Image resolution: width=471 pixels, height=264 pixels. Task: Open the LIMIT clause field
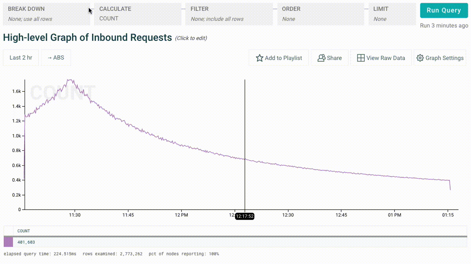coord(392,14)
